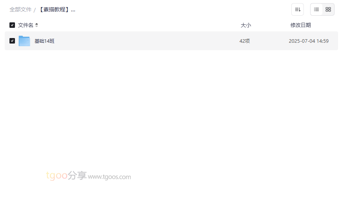The height and width of the screenshot is (211, 344).
Task: Open the sort order options button
Action: pos(297,9)
